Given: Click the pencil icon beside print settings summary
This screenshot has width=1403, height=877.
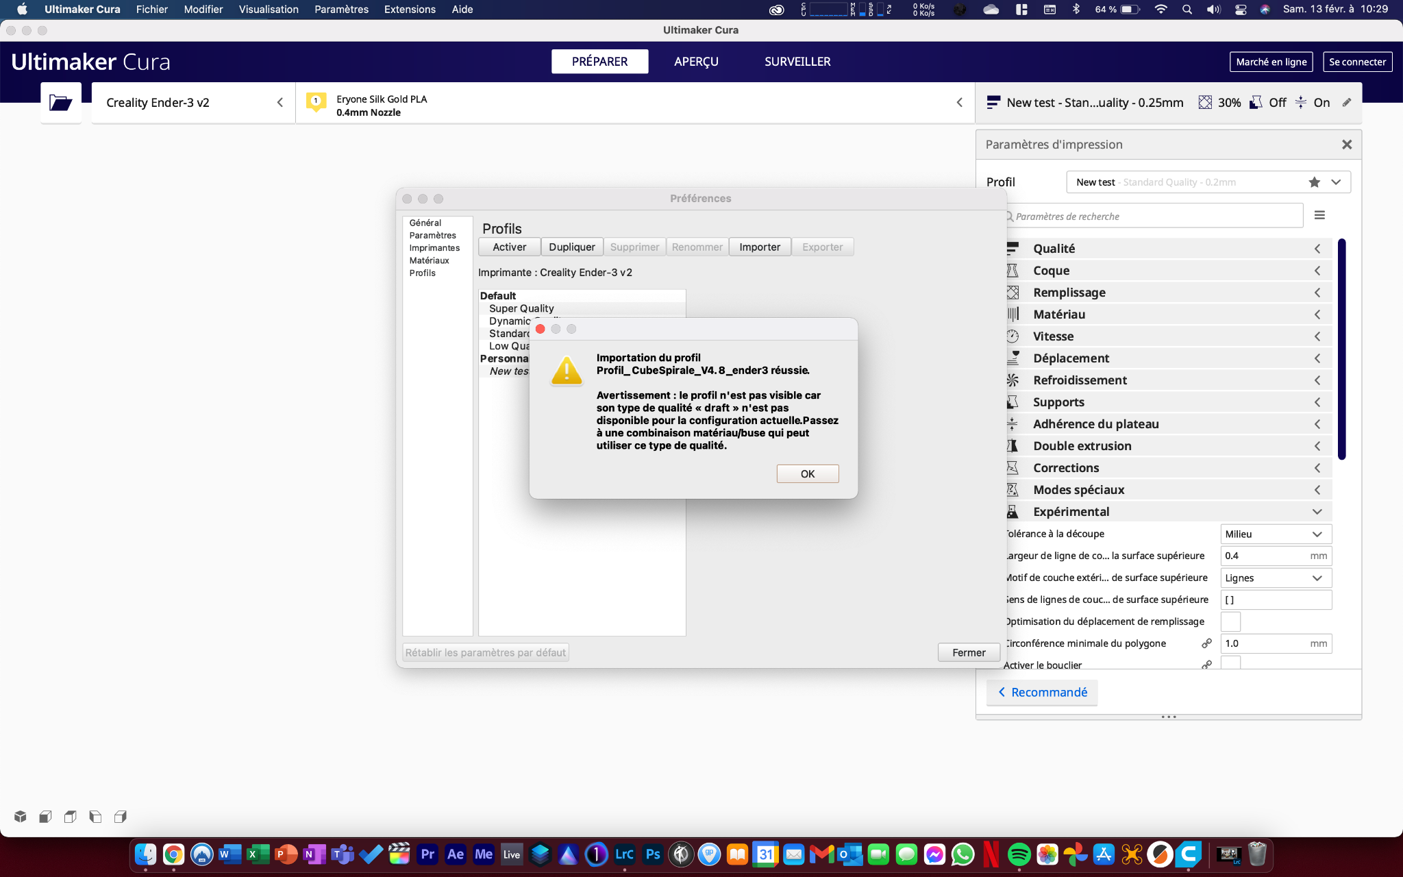Looking at the screenshot, I should point(1346,103).
